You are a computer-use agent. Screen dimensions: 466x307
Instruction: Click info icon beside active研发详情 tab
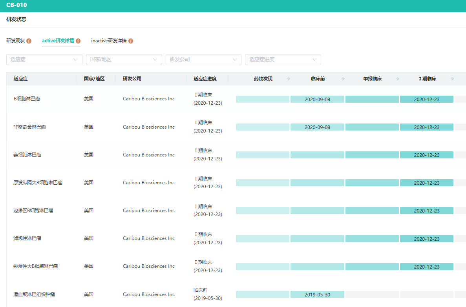78,41
